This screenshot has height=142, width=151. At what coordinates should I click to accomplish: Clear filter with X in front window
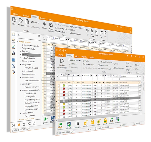[57, 76]
